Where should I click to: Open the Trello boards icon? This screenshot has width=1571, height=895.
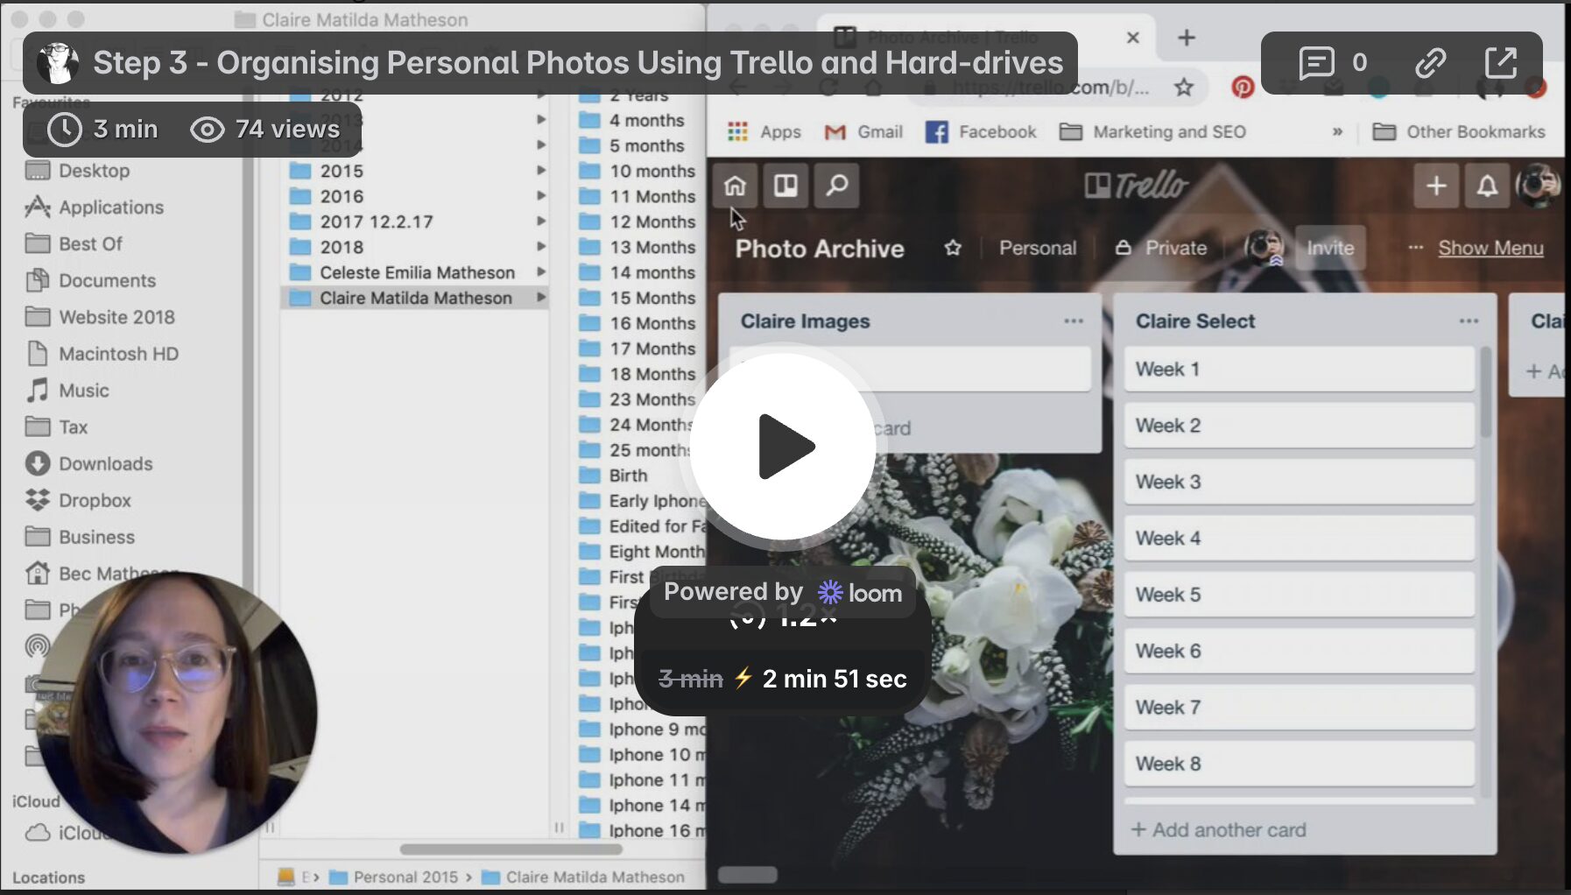(785, 186)
